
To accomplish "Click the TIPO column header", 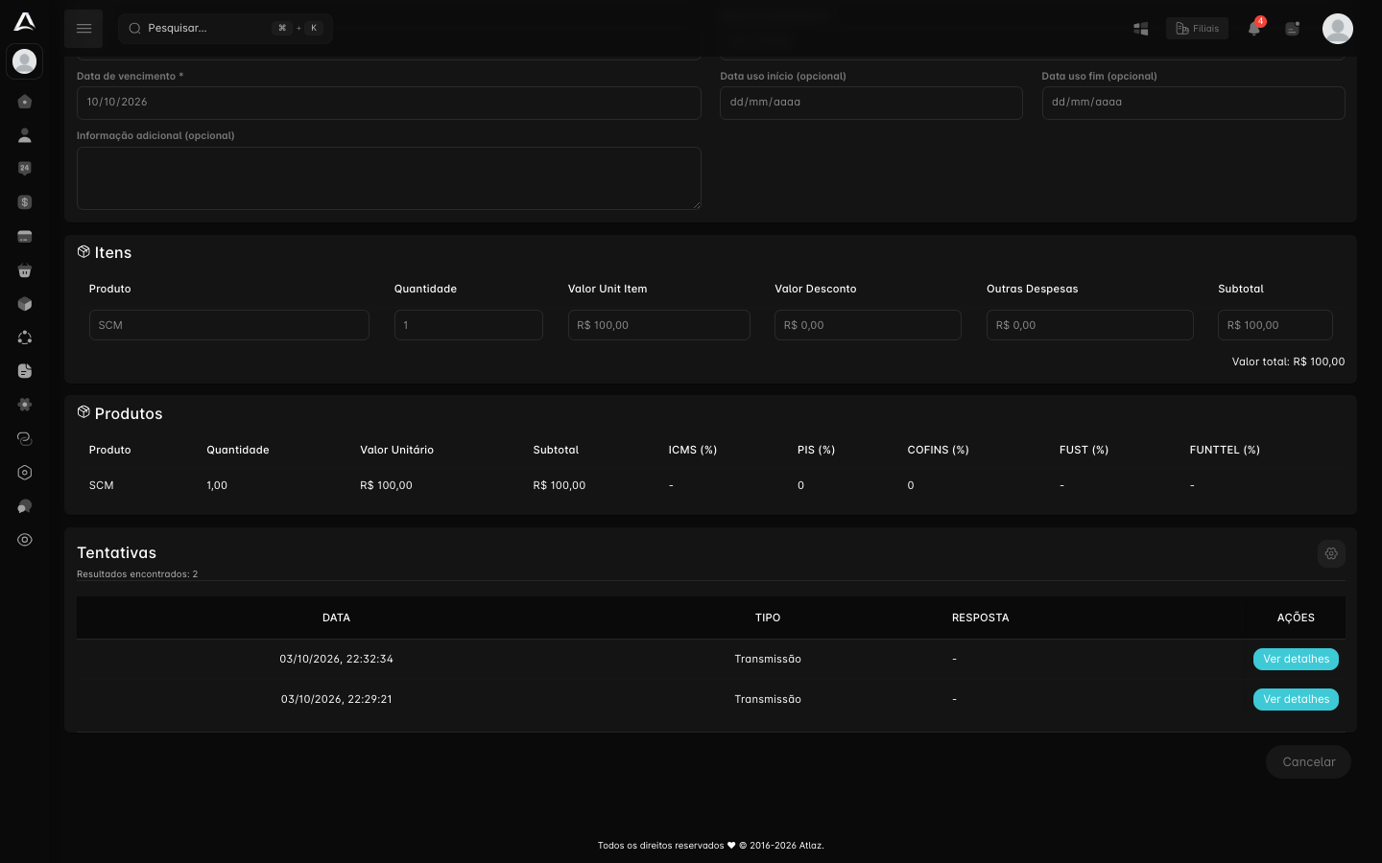I will coord(768,618).
